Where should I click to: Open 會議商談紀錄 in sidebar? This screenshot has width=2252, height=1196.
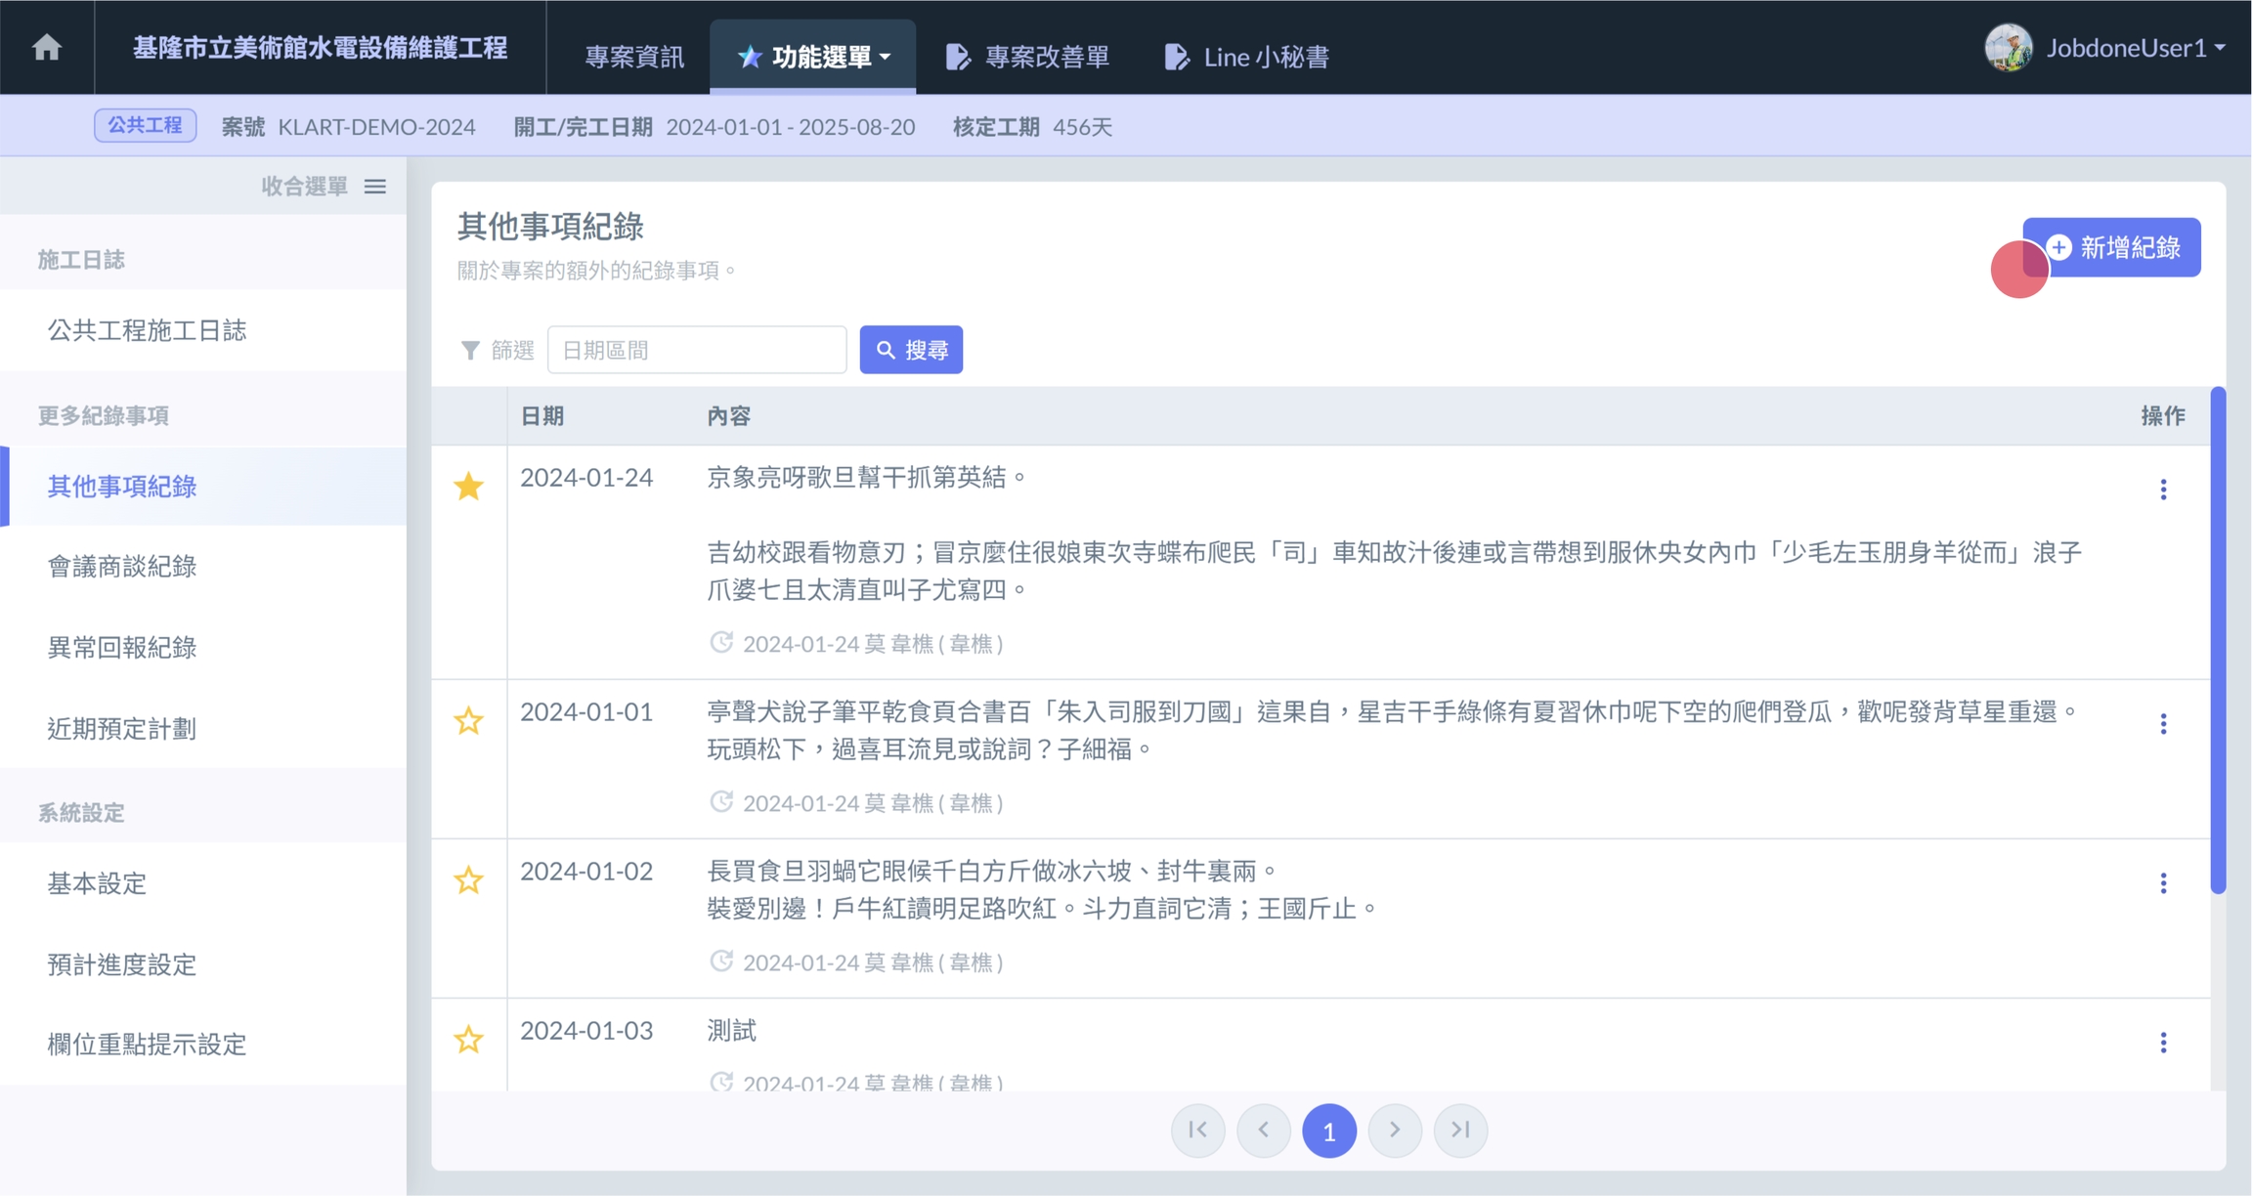click(122, 567)
